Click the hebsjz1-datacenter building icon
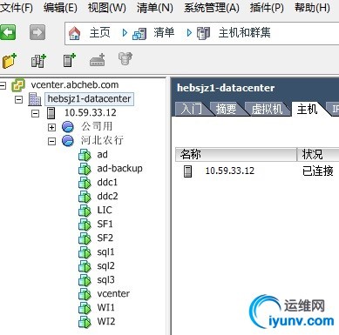339x335 pixels. coord(35,99)
